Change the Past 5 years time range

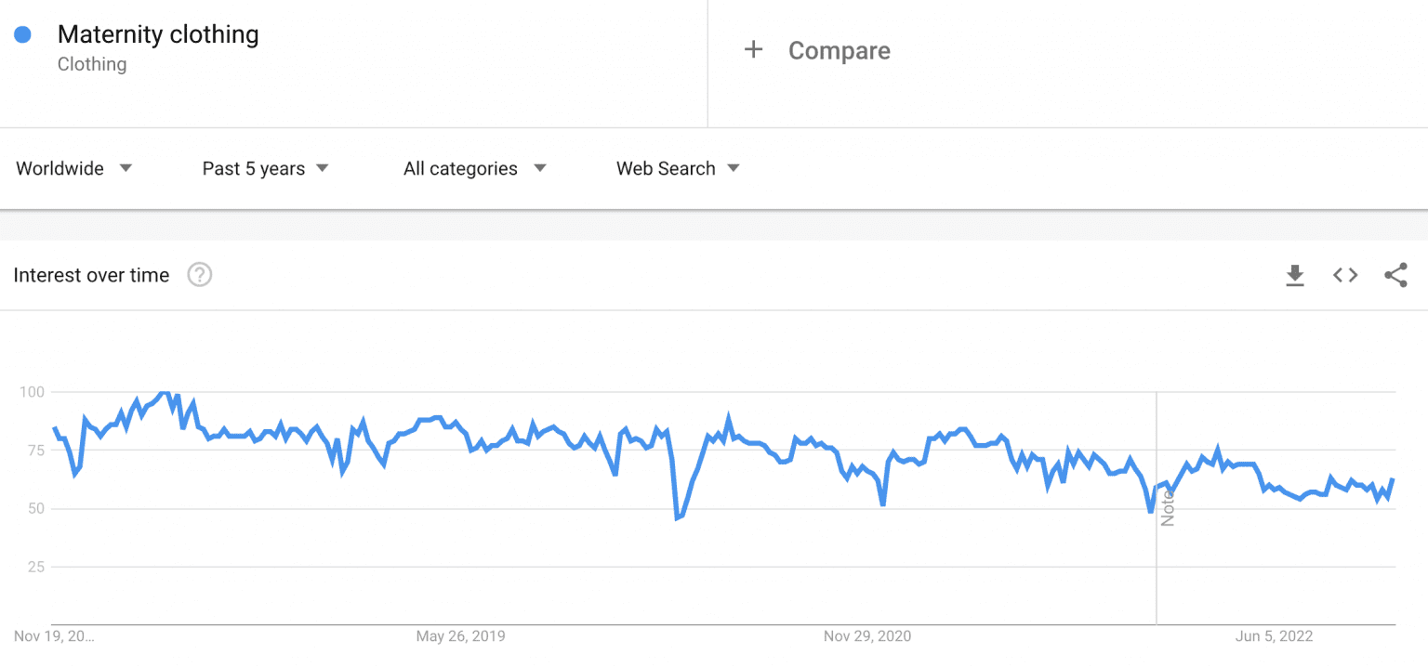[265, 168]
